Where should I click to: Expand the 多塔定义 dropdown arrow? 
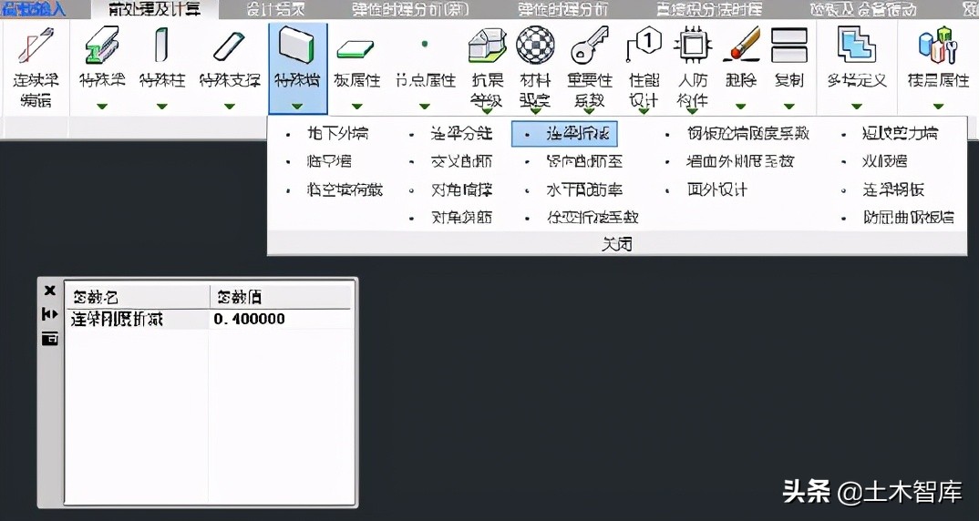(x=856, y=107)
